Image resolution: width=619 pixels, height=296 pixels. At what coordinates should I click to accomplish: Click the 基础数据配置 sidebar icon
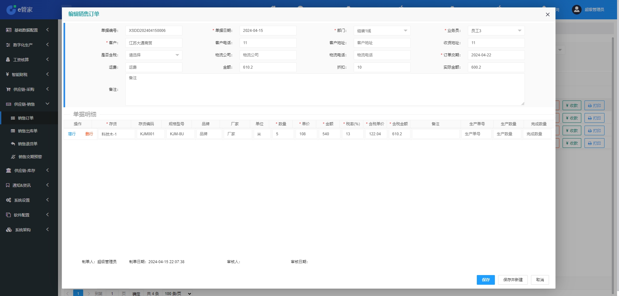(9, 30)
